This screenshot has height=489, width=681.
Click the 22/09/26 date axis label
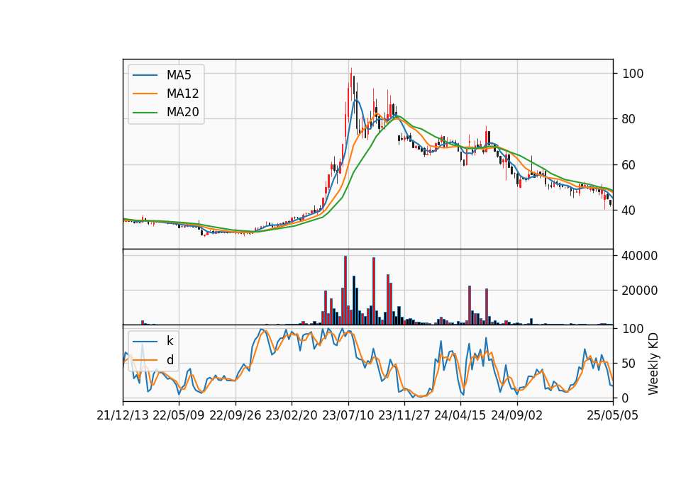coord(236,415)
